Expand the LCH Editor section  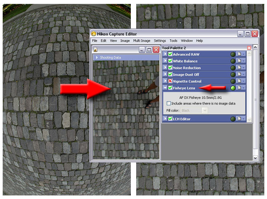click(x=165, y=118)
